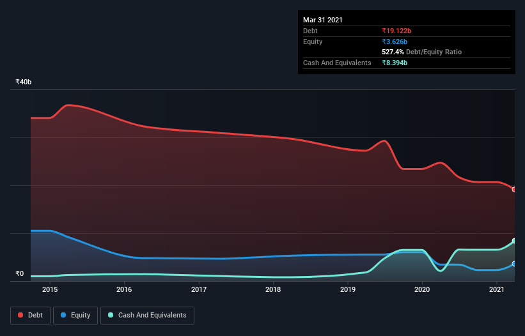Click the ₹3.626b equity value
The image size is (525, 336).
tap(395, 42)
